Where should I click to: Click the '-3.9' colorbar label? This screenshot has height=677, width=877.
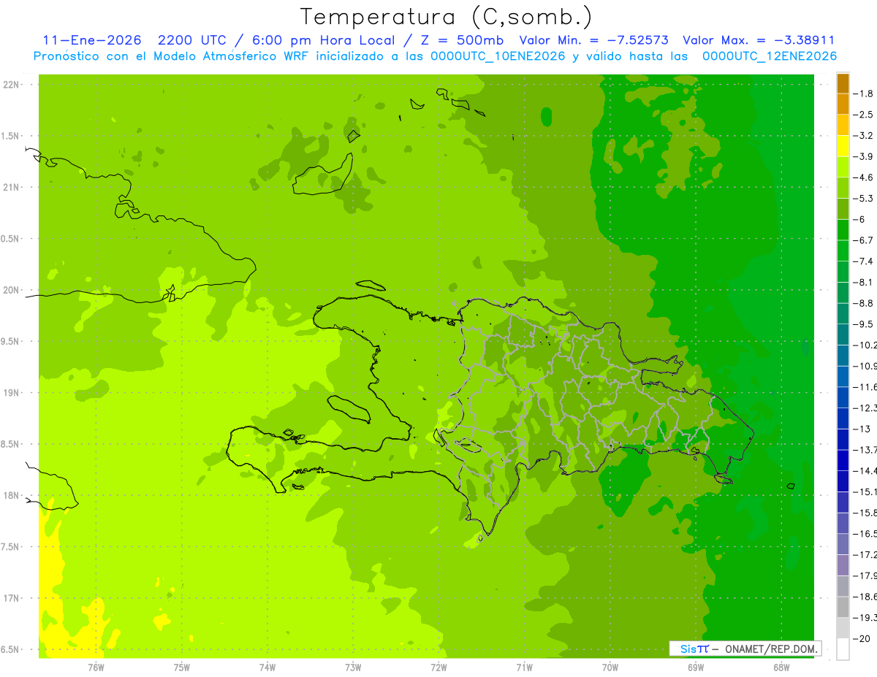point(863,156)
